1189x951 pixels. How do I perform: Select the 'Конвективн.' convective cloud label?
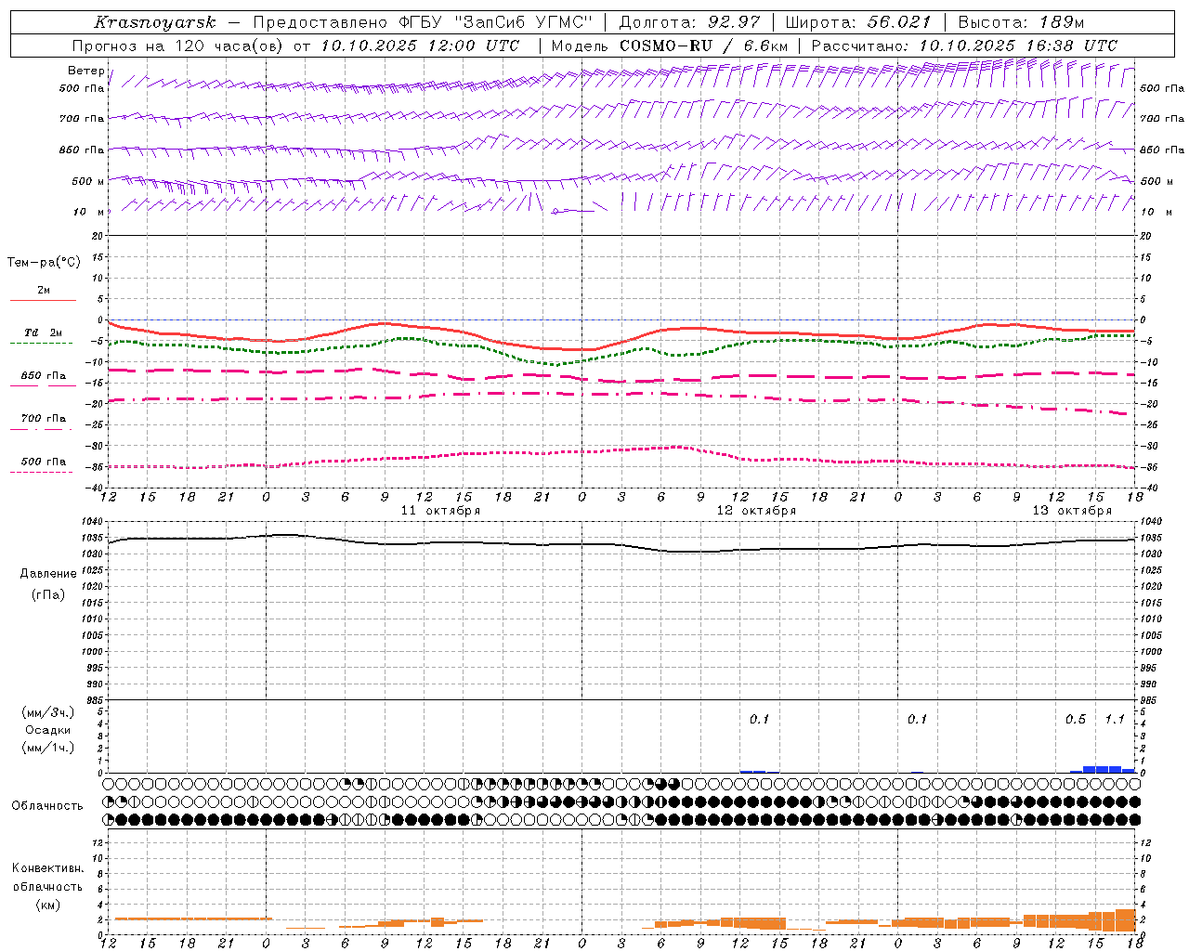point(47,868)
